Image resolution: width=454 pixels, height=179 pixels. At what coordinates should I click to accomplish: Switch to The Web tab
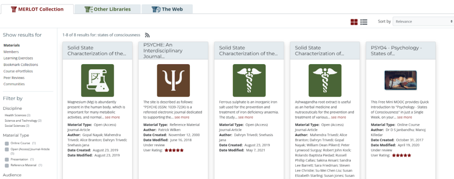coord(167,9)
